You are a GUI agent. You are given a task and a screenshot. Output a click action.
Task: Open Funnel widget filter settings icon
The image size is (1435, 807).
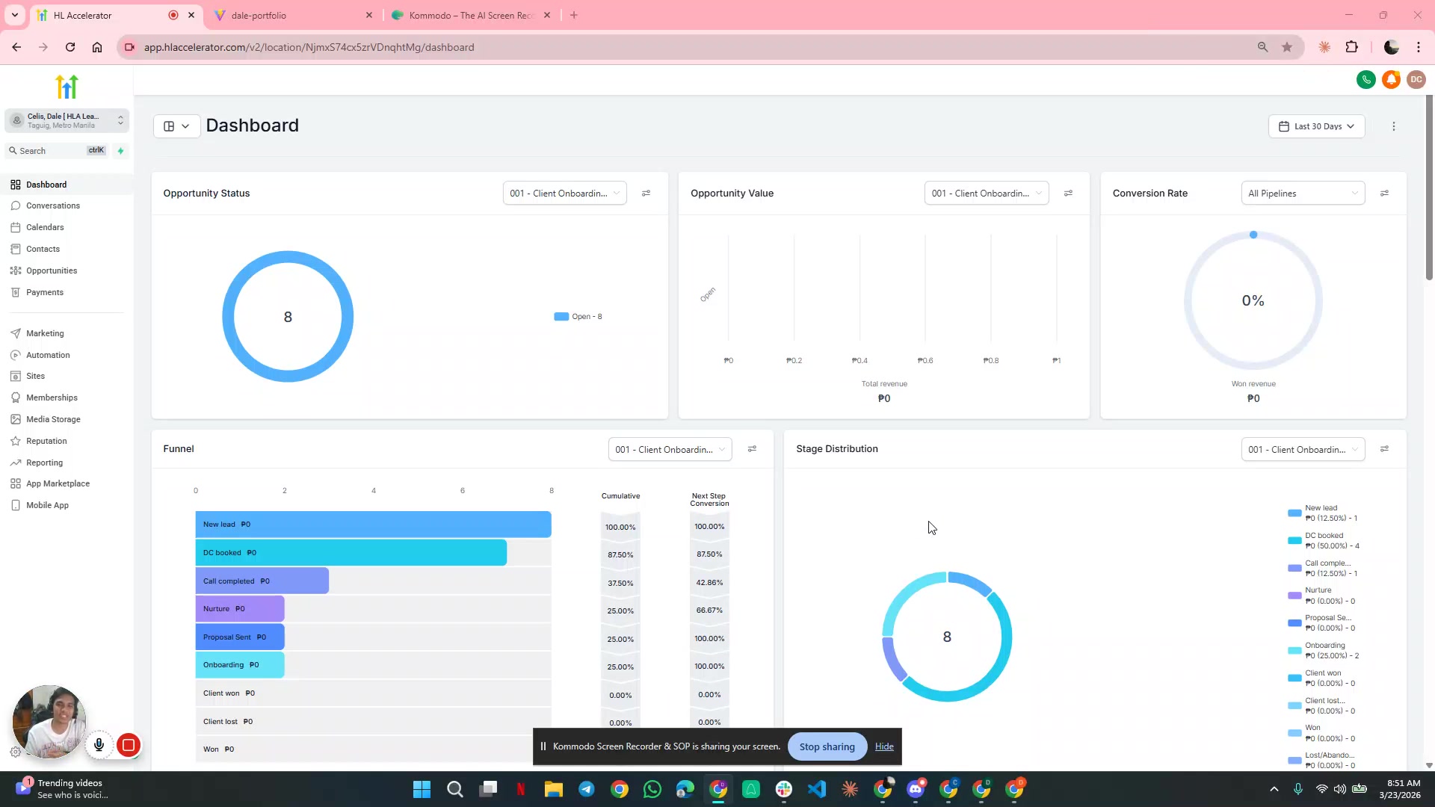[752, 449]
